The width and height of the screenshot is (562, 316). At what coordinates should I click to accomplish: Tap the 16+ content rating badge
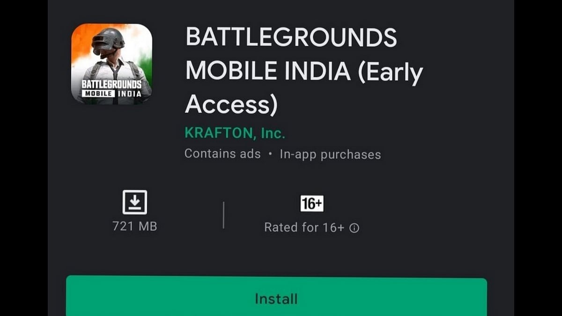point(312,204)
